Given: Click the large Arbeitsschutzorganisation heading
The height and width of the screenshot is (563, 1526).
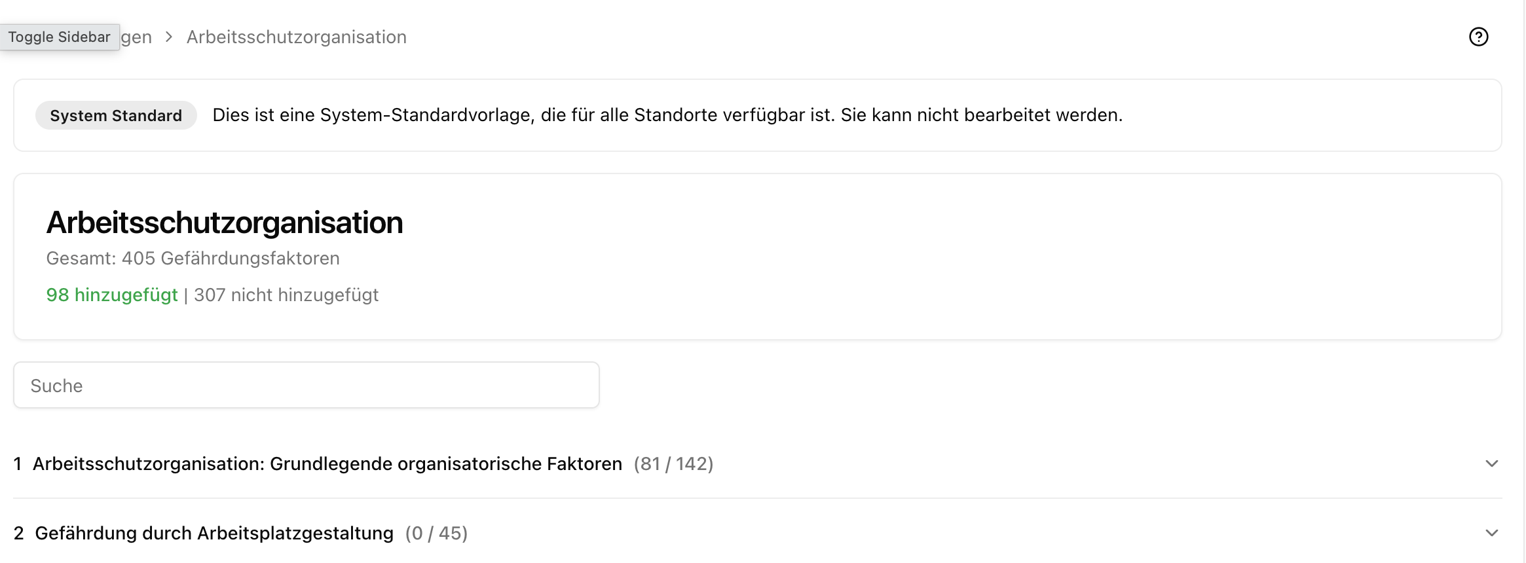Looking at the screenshot, I should tap(225, 223).
